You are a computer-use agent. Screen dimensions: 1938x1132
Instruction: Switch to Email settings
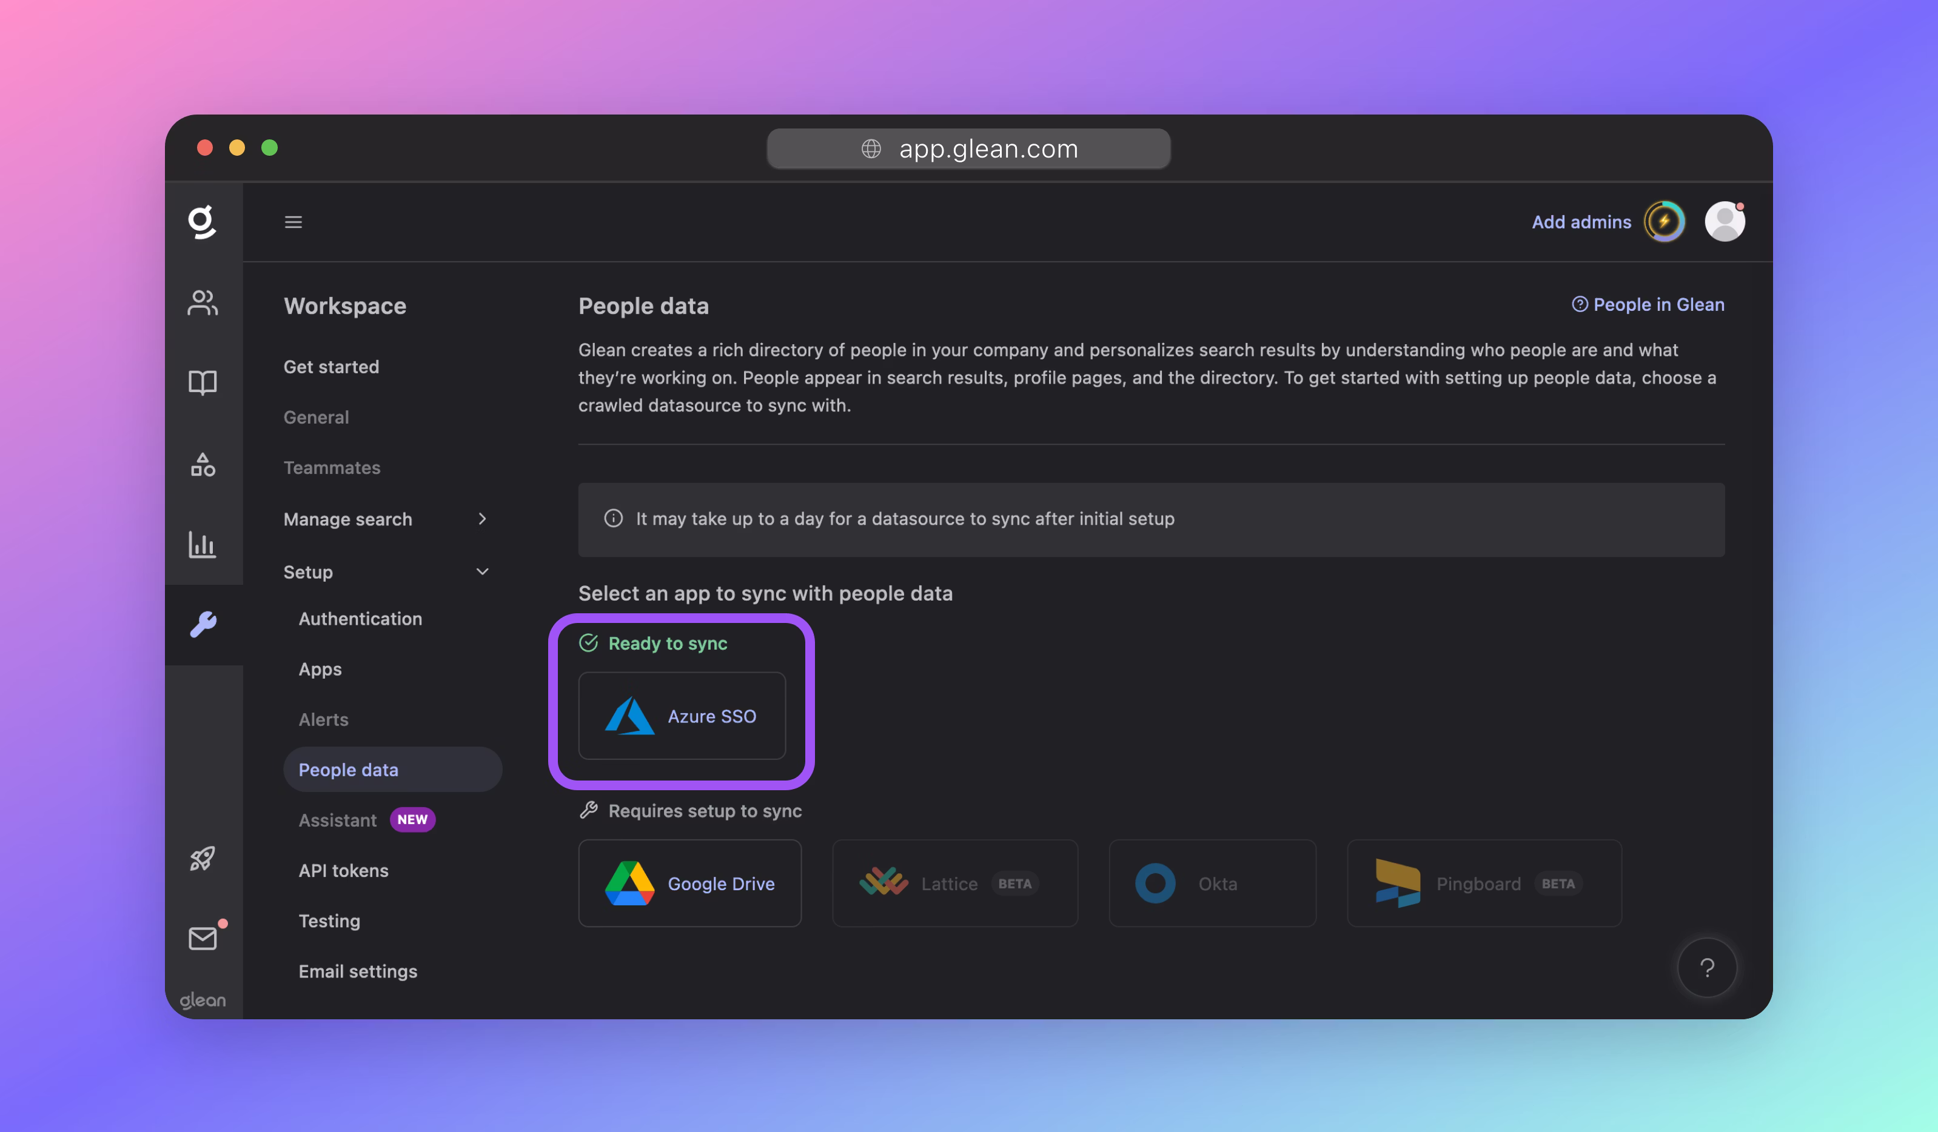358,971
